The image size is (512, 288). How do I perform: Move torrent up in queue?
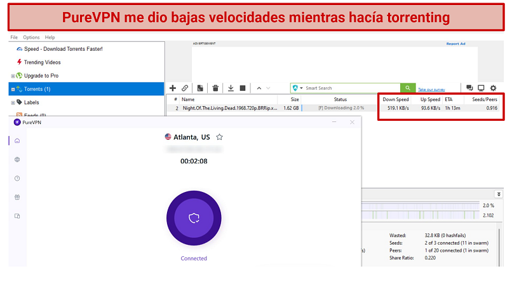259,88
